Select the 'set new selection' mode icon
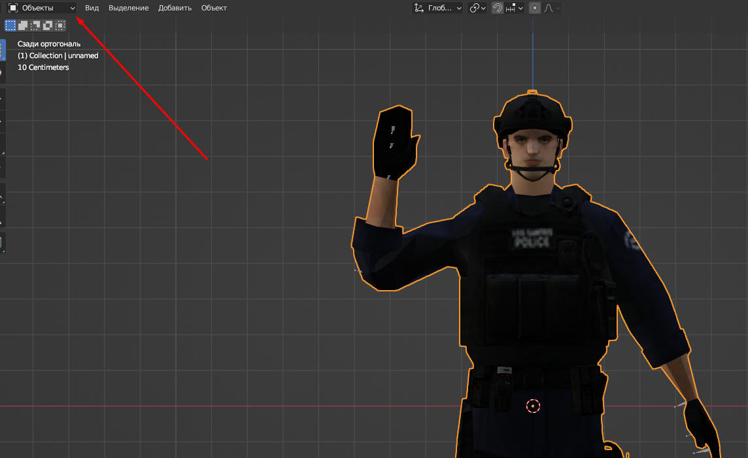748x458 pixels. [x=10, y=25]
